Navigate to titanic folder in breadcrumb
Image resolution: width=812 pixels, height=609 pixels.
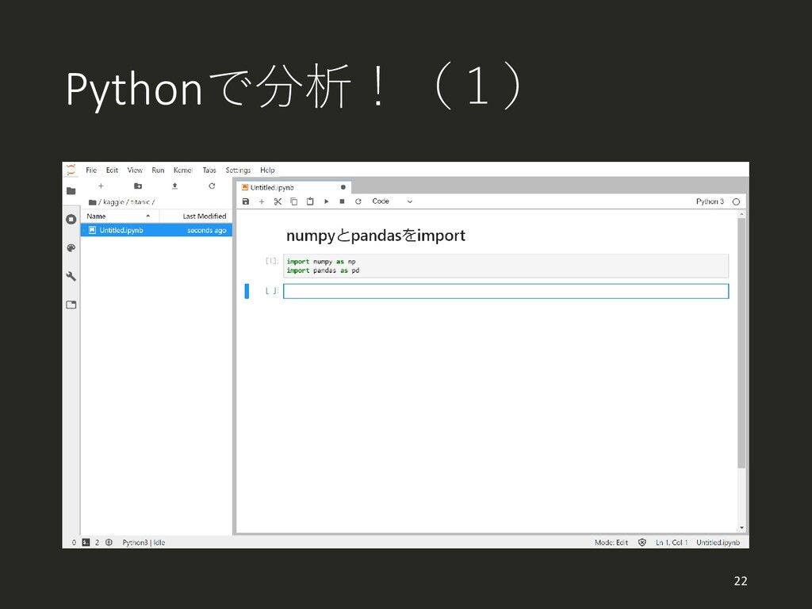[140, 202]
